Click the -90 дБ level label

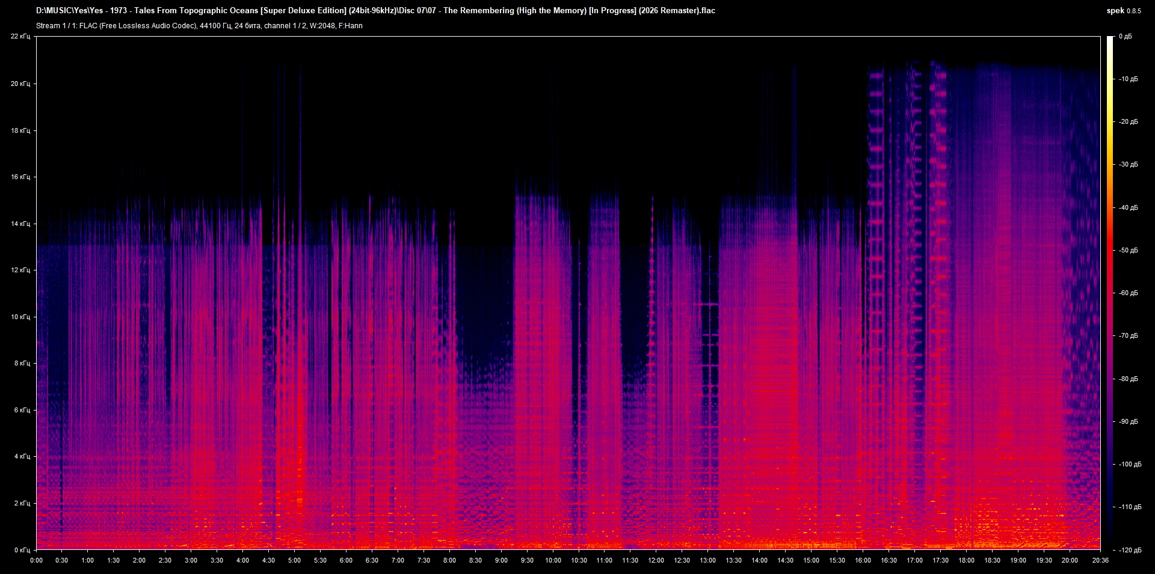coord(1129,422)
